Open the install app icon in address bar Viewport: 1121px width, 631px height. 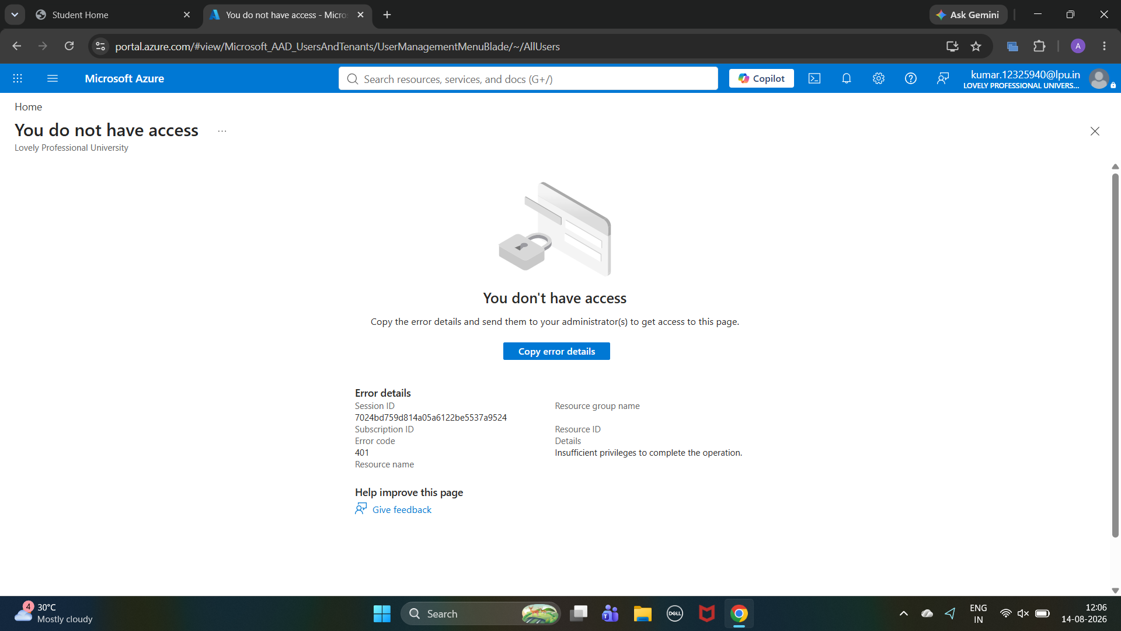tap(952, 46)
